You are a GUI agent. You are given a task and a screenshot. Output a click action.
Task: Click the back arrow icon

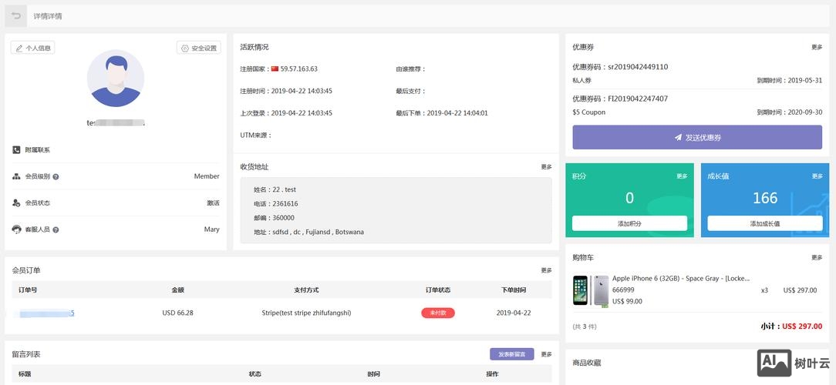(16, 16)
